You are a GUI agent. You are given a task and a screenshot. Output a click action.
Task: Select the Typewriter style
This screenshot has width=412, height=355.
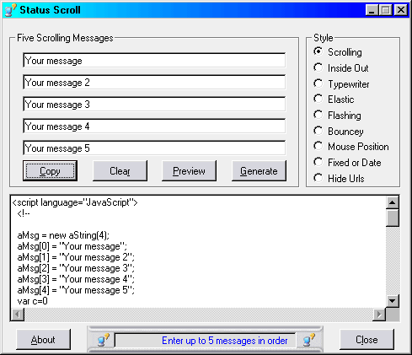click(318, 83)
